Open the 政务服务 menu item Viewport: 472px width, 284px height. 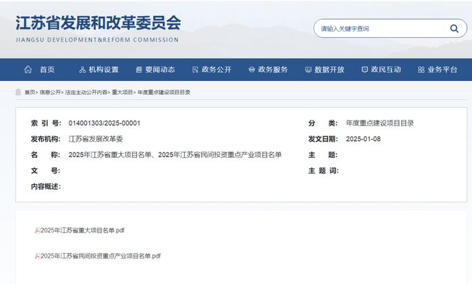pos(273,69)
